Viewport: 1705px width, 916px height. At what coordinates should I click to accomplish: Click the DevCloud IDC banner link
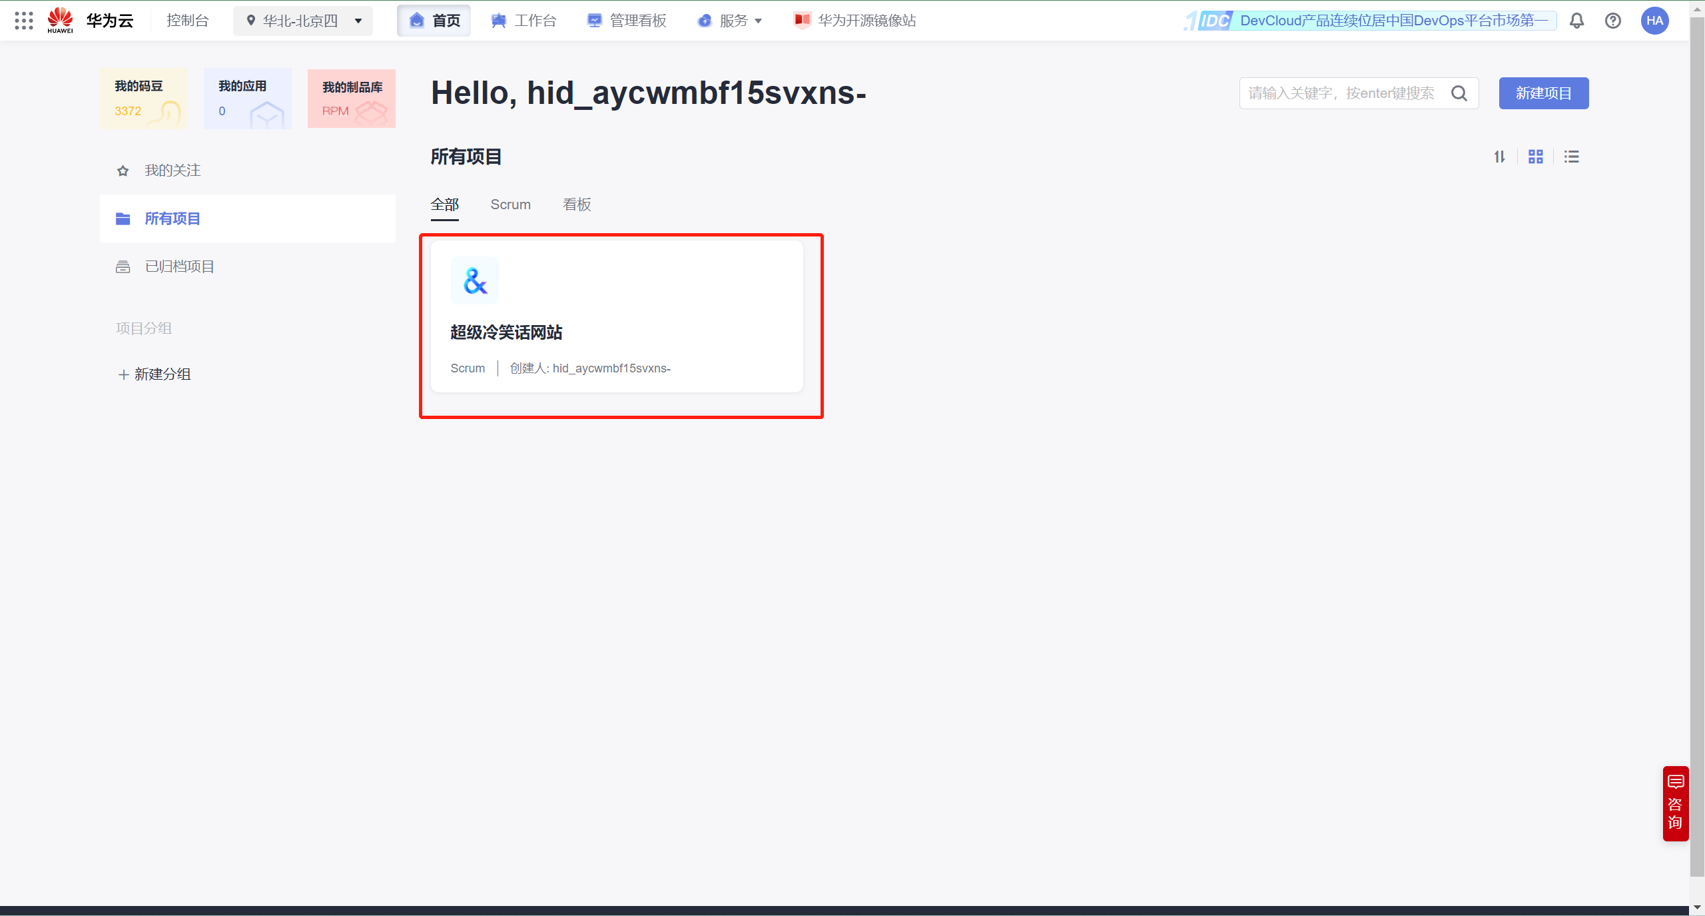click(x=1371, y=21)
